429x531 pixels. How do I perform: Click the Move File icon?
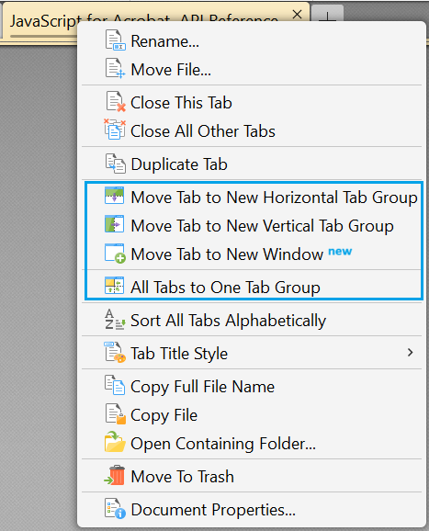[115, 69]
